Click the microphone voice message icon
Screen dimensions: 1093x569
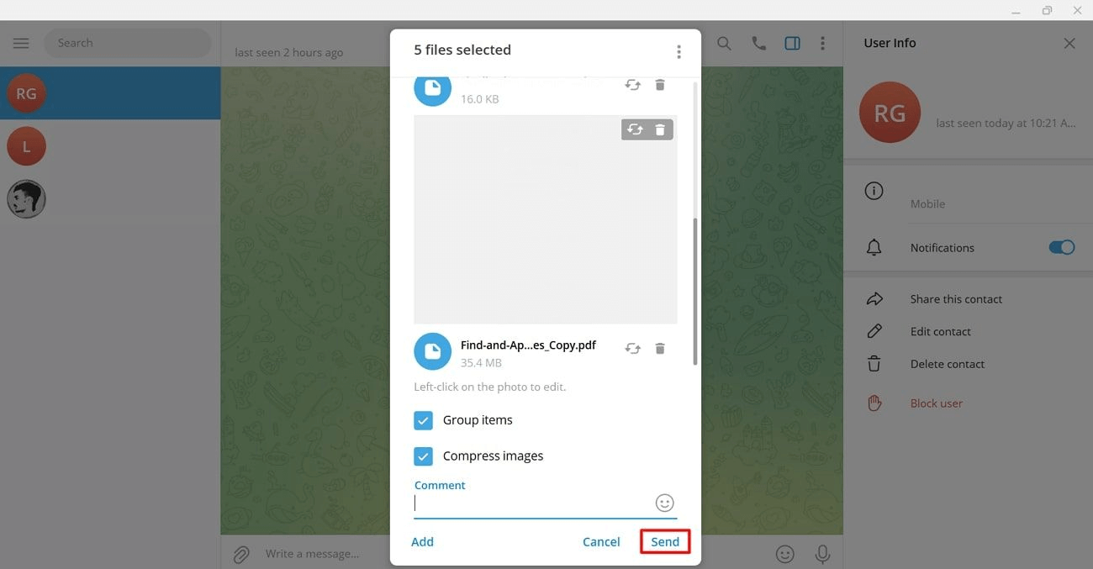coord(823,554)
